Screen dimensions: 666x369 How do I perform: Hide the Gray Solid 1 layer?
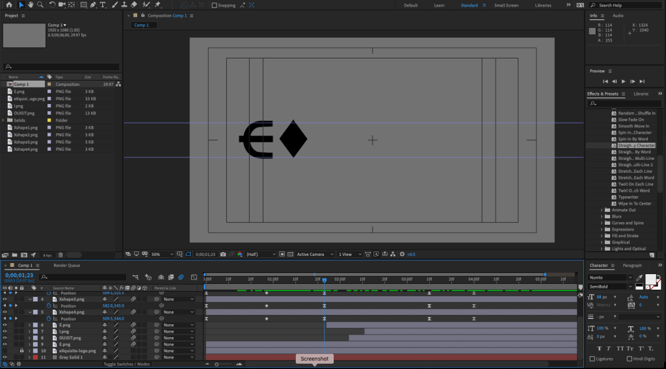5,357
